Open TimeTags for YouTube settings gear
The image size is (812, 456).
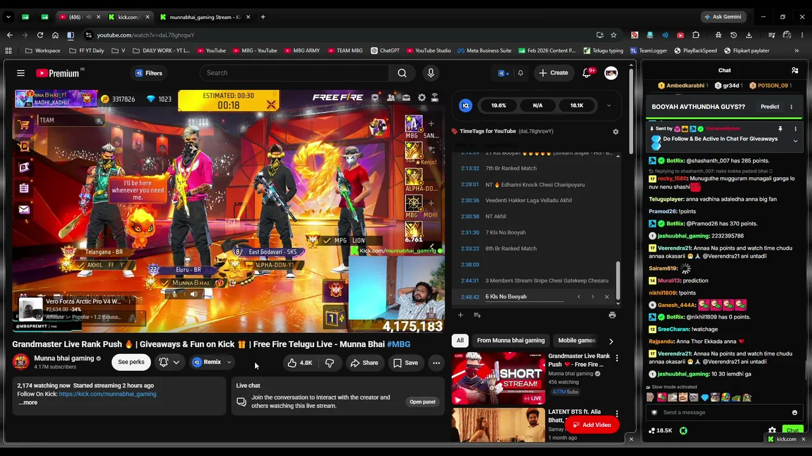click(615, 132)
